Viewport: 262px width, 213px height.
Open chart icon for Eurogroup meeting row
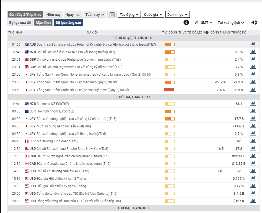coord(252,111)
